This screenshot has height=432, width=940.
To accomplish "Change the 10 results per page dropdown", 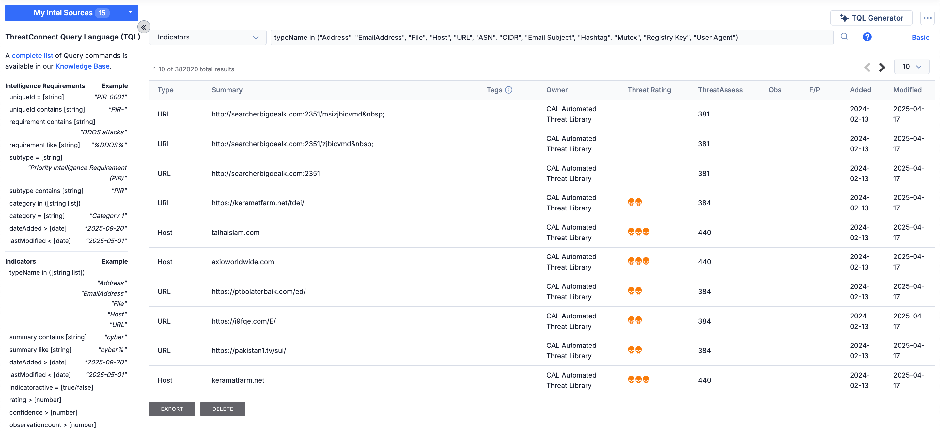I will [911, 67].
